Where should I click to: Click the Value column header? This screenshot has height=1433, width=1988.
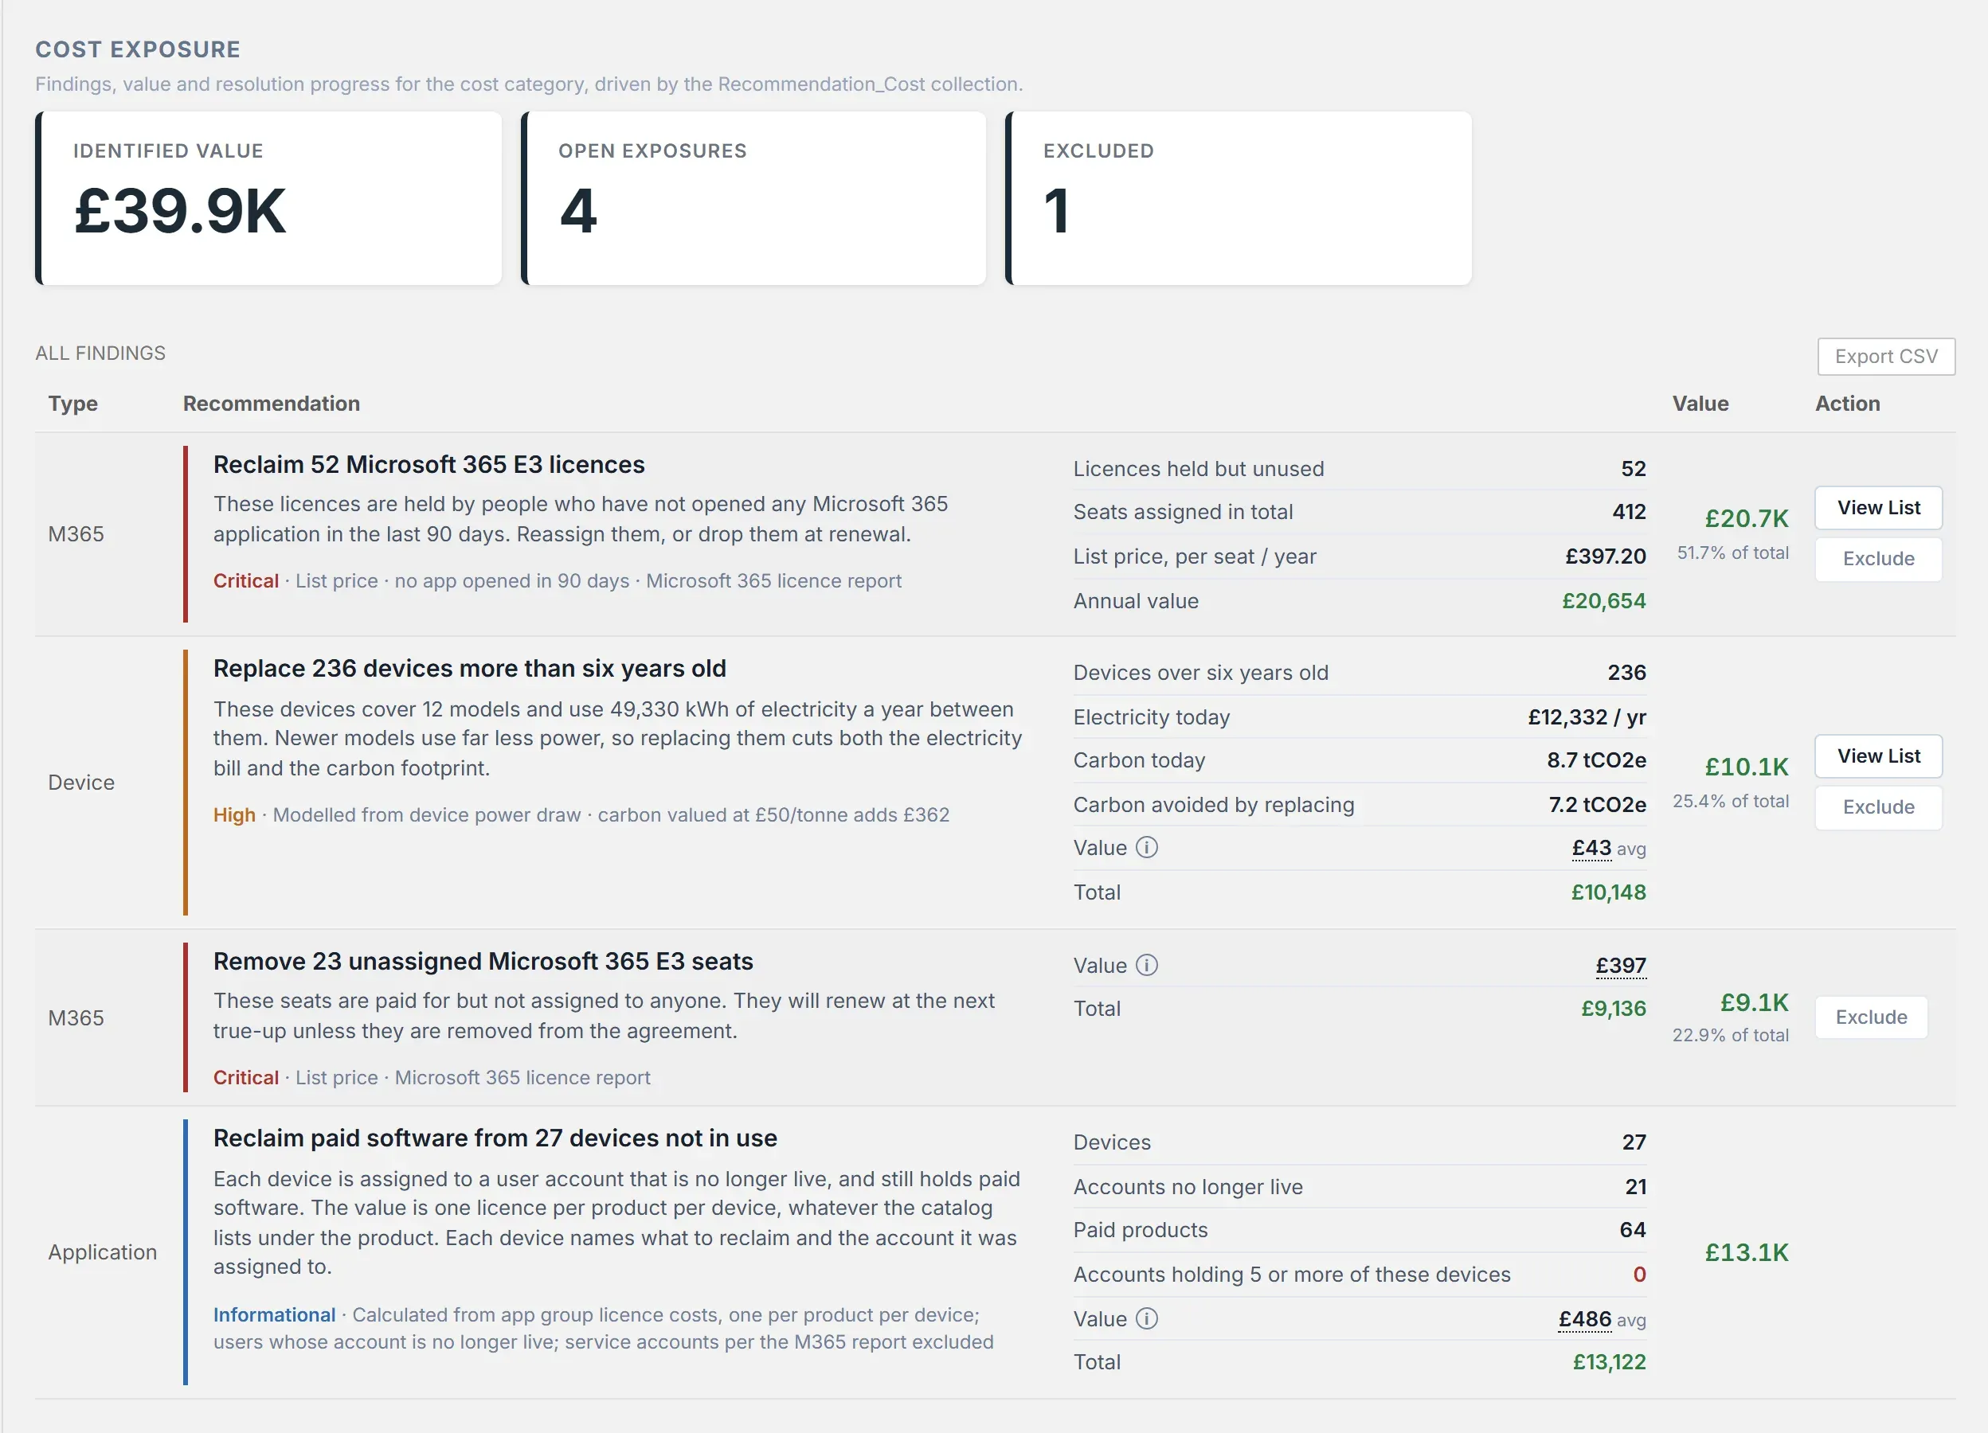pyautogui.click(x=1700, y=403)
